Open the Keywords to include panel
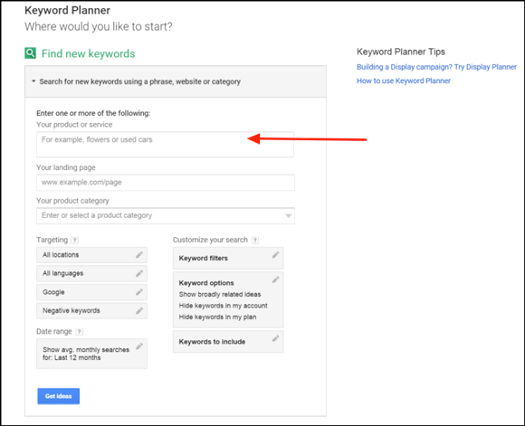Screen dimensions: 525x426 [x=228, y=342]
